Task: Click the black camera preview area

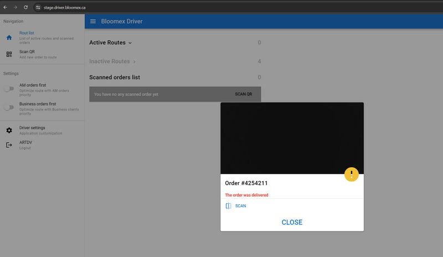Action: [292, 138]
